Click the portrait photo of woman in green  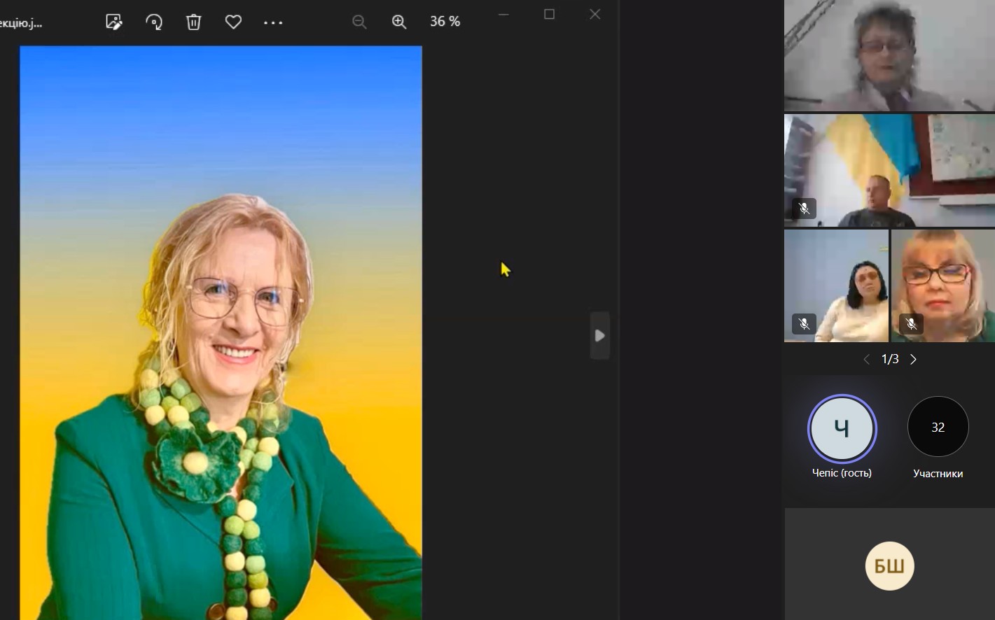tap(221, 332)
